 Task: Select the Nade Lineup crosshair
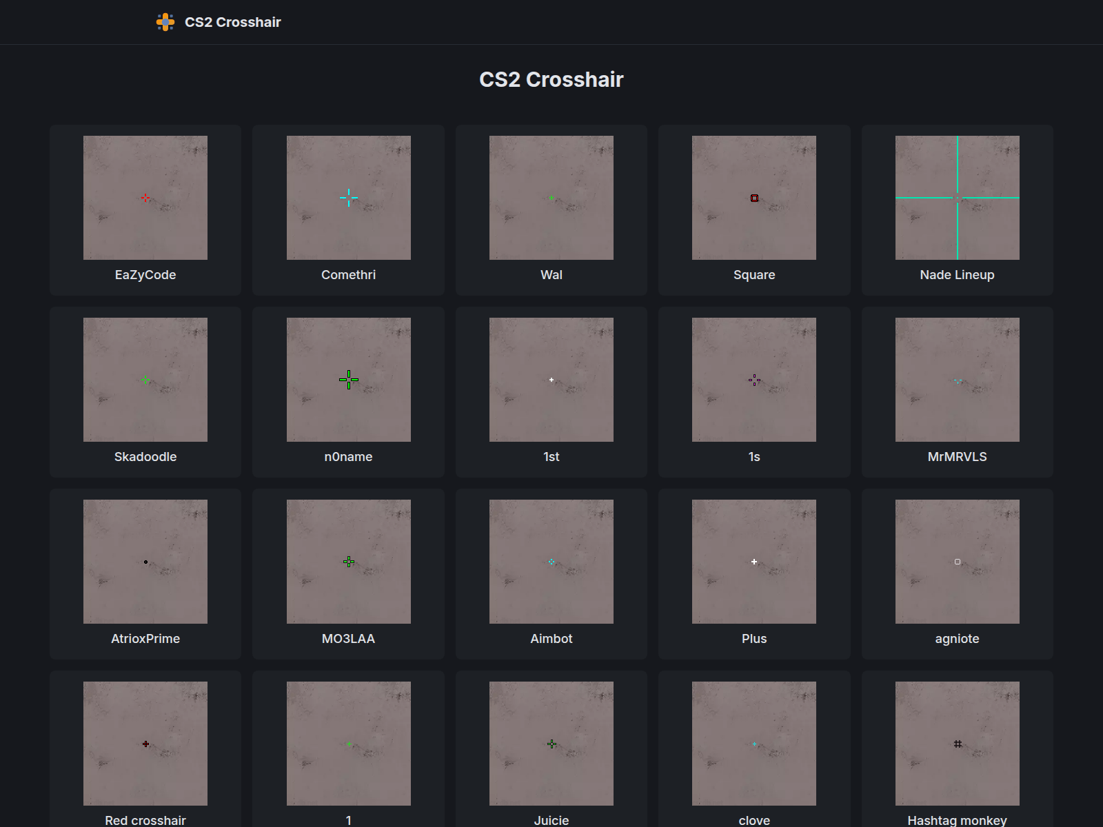957,197
